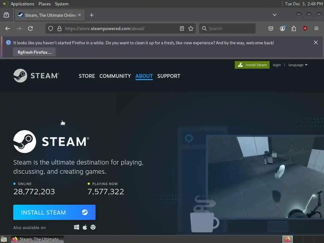Image resolution: width=324 pixels, height=243 pixels.
Task: Click the ONLINE label
Action: (x=25, y=184)
